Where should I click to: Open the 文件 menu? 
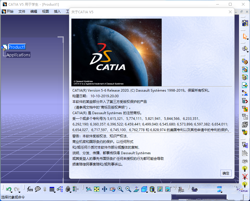tap(22, 12)
